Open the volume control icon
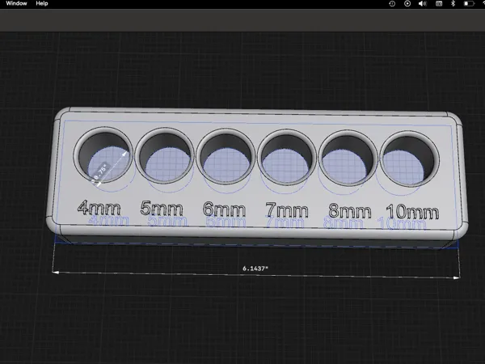This screenshot has width=485, height=364. [423, 4]
